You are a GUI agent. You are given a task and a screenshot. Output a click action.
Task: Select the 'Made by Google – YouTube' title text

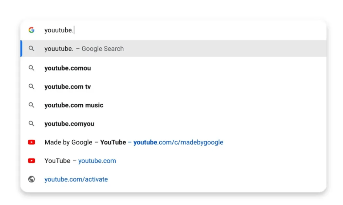pyautogui.click(x=85, y=142)
